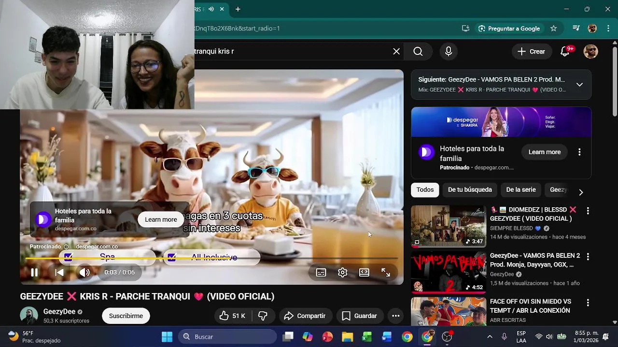Expand the Siguiente mix playlist panel
The height and width of the screenshot is (347, 618).
pyautogui.click(x=579, y=84)
